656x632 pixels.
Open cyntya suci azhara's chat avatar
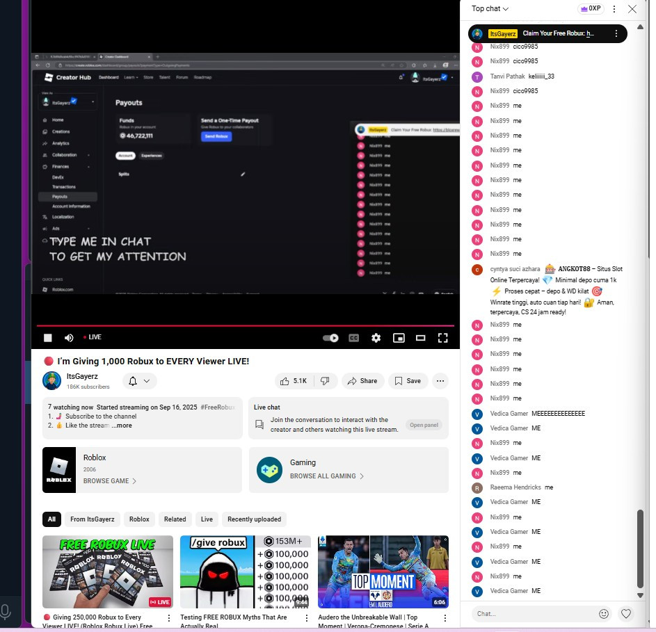point(477,270)
